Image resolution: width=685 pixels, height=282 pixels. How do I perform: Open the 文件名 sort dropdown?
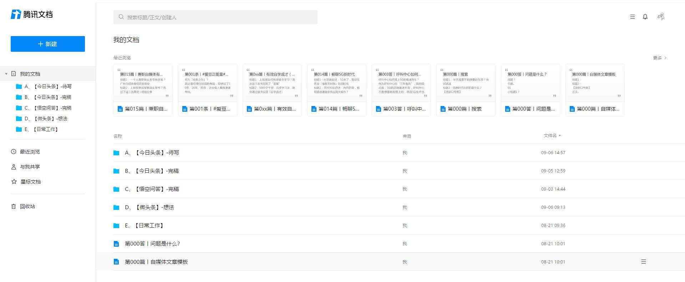point(552,136)
